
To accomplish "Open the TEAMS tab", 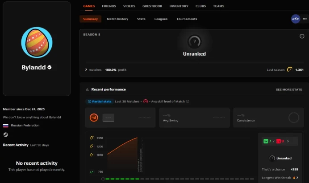I will tap(218, 6).
